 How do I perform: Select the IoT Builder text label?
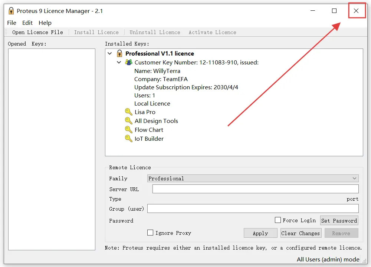(x=149, y=139)
